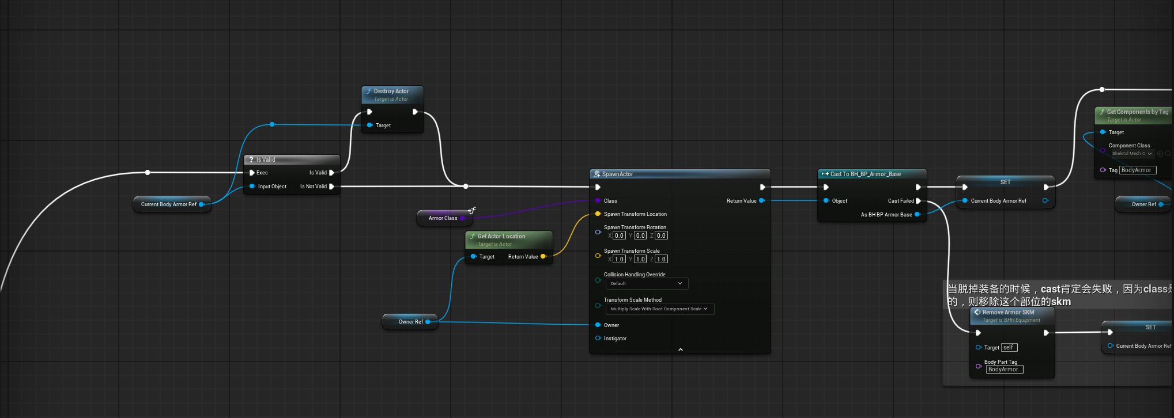Click the Cast Failed execution pin
Screen dimensions: 1174x418
(x=918, y=201)
